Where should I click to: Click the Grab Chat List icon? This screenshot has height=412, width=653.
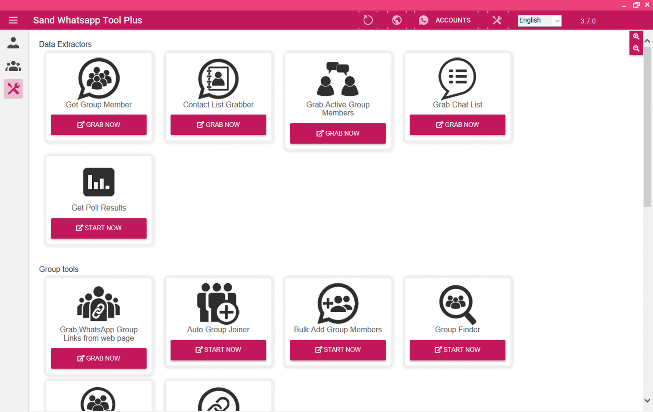(x=458, y=78)
